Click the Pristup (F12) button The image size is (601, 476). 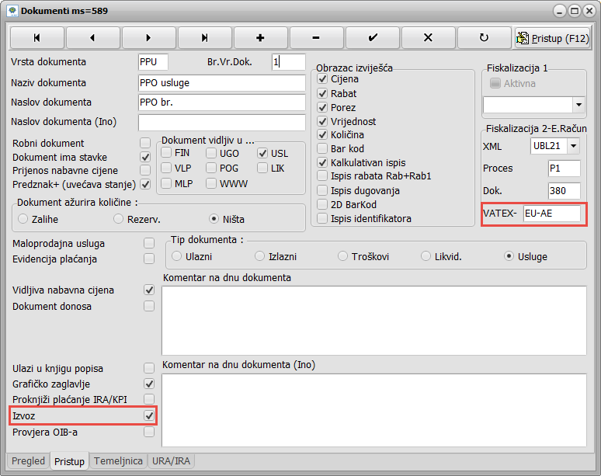pos(553,37)
